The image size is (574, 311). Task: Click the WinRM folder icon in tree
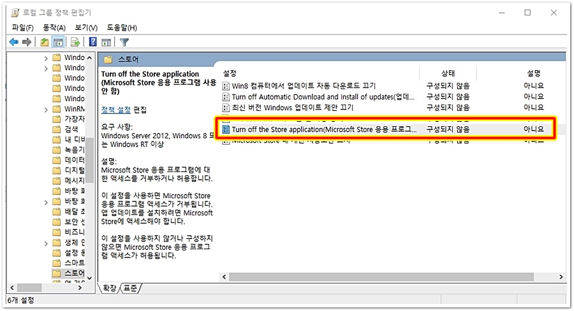56,109
